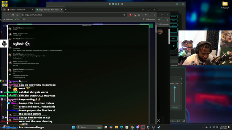Switch to the 'Sad day' Reddit tab

(x=20, y=10)
